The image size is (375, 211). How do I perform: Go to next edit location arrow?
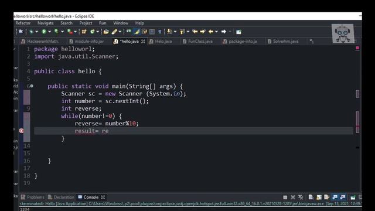tap(203, 32)
